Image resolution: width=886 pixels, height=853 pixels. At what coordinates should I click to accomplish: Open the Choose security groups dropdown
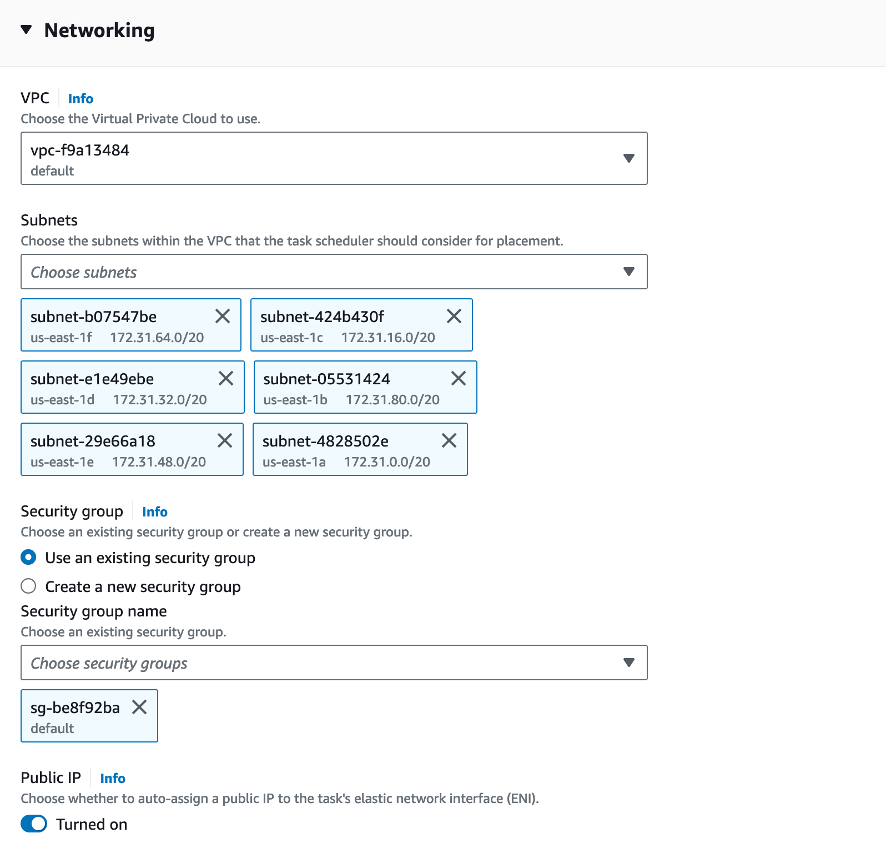[x=334, y=663]
